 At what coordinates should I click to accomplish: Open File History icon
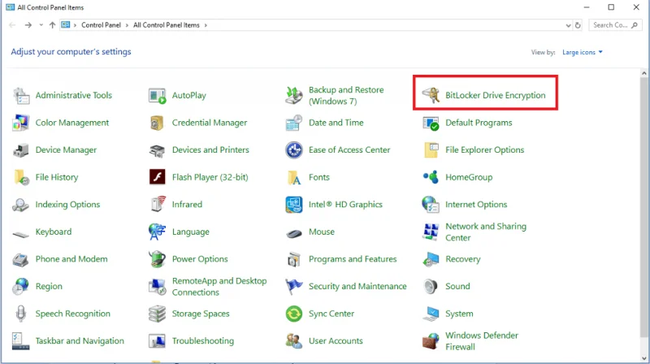click(21, 177)
